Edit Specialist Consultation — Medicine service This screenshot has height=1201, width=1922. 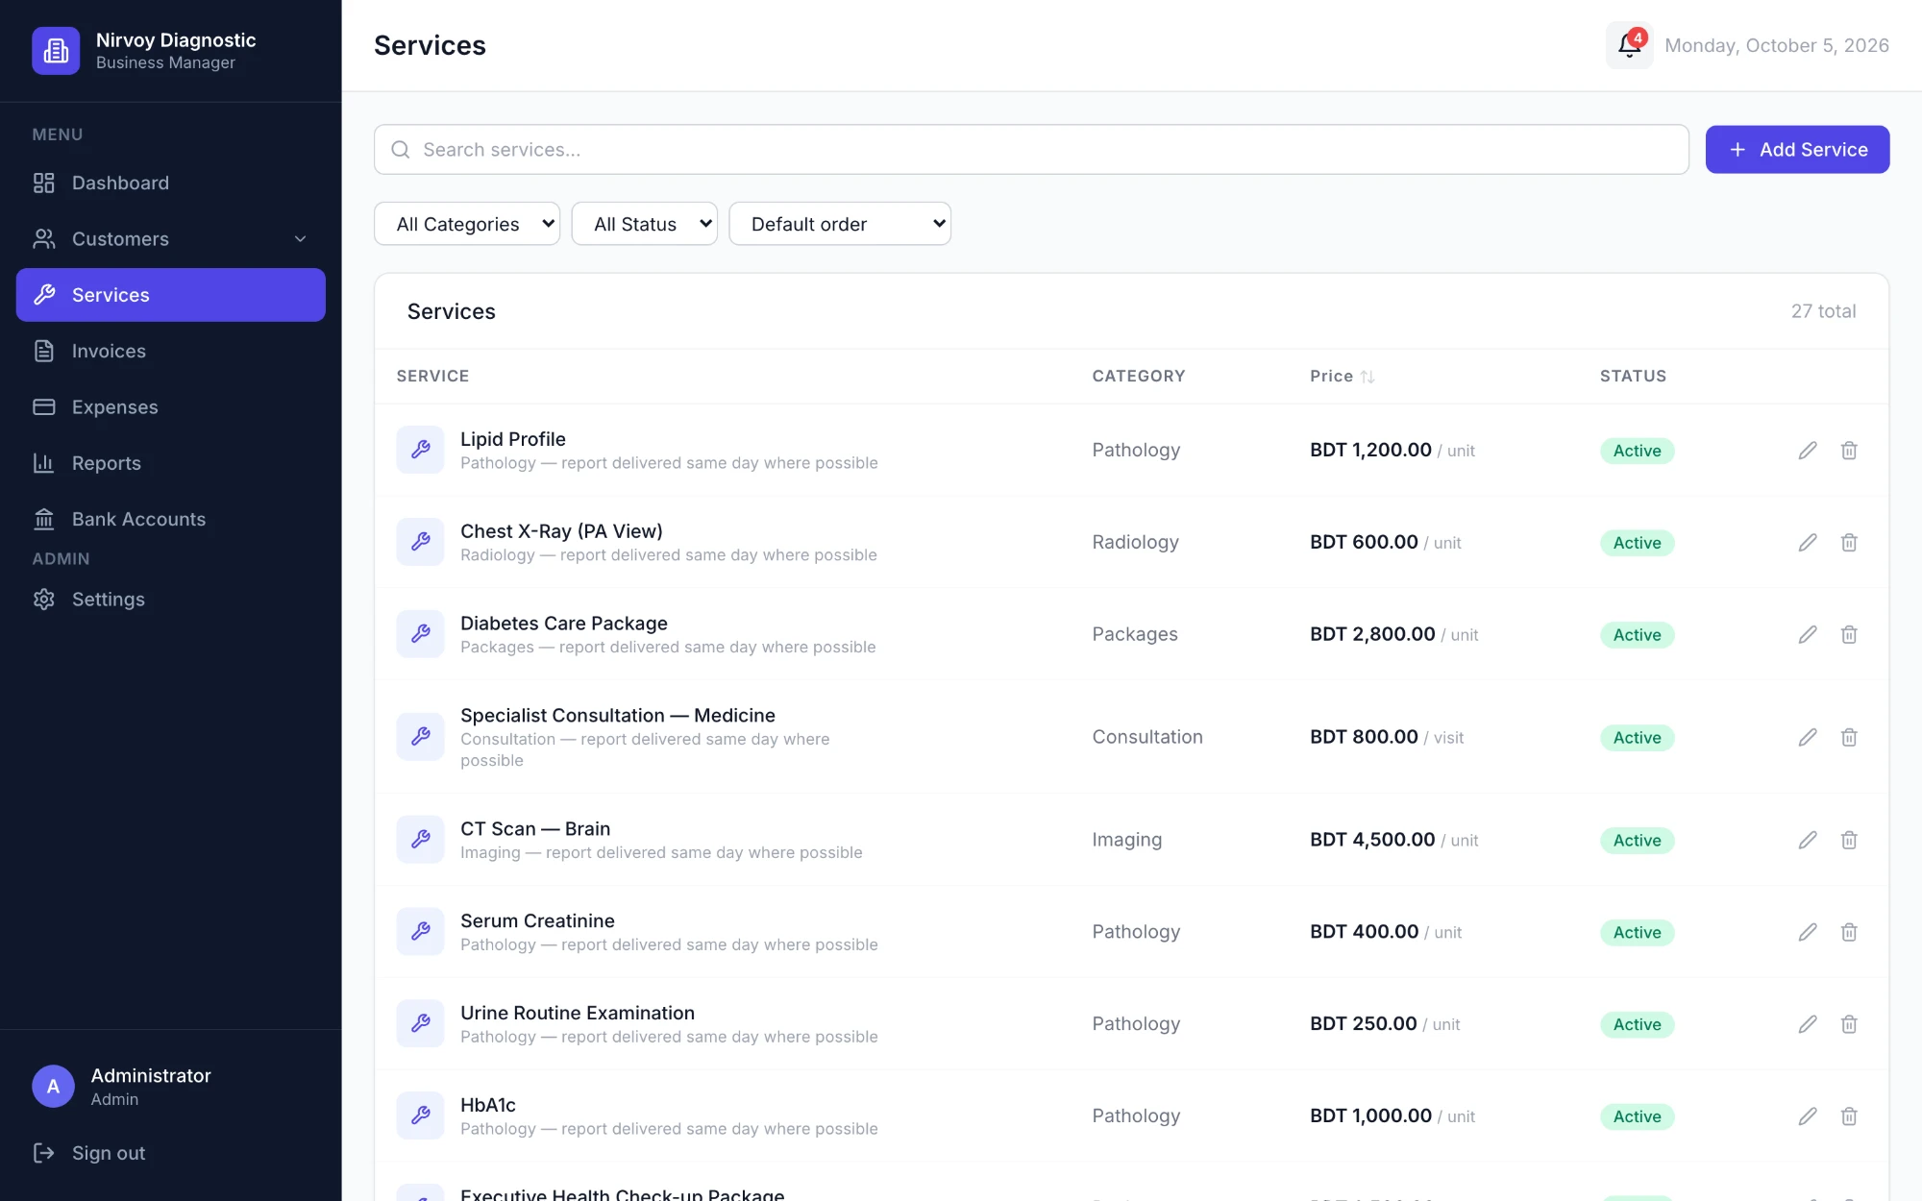(x=1808, y=738)
